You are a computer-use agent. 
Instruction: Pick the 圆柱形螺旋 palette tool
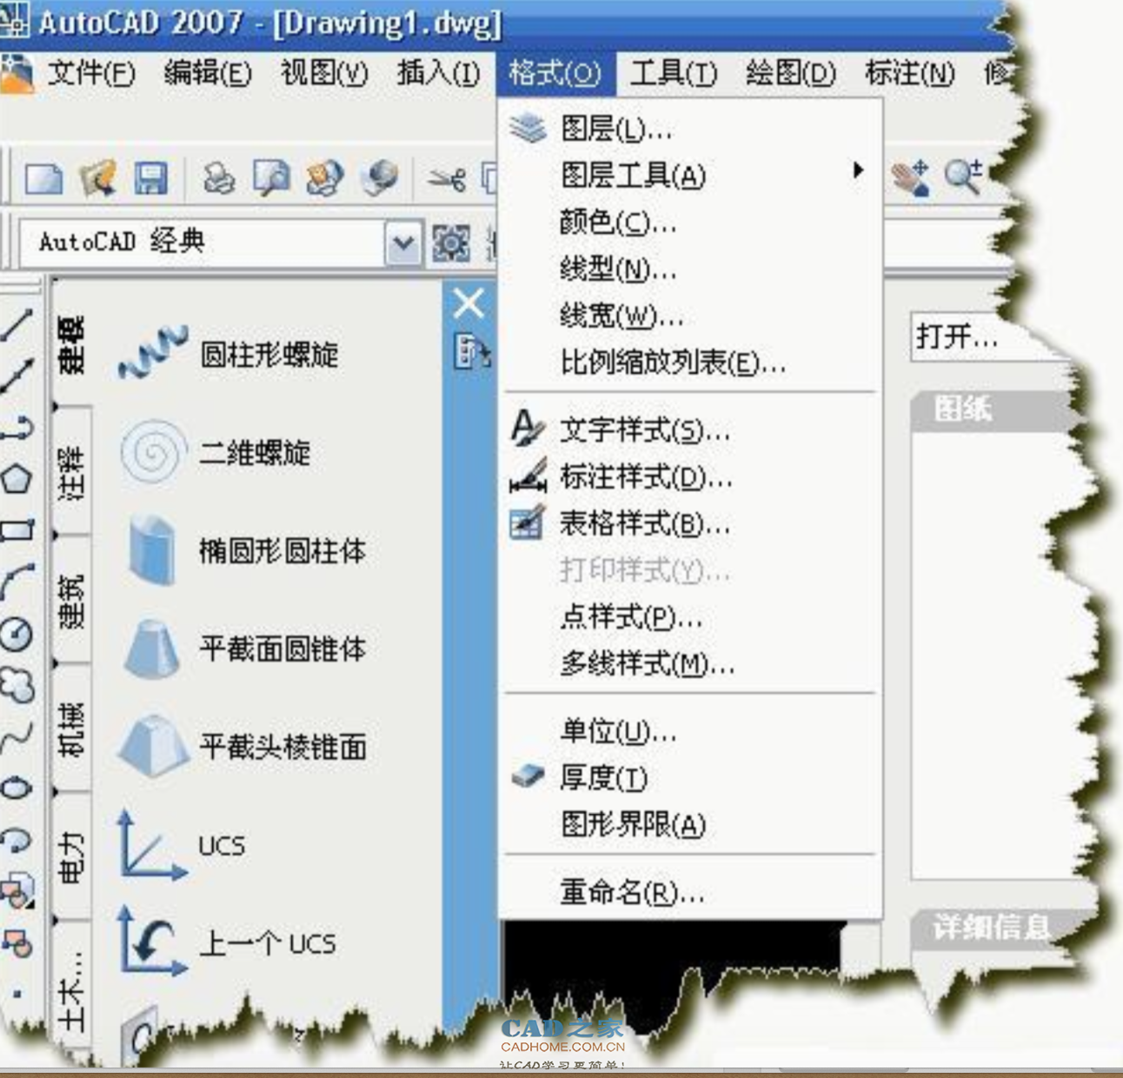229,355
